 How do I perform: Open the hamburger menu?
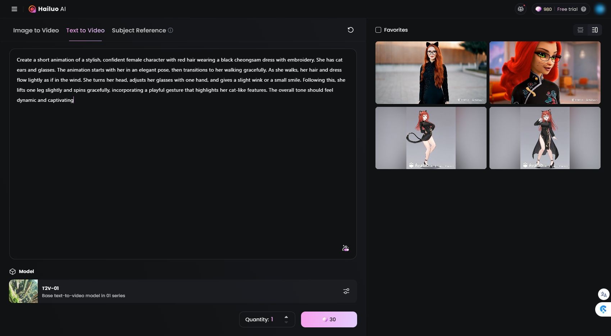[x=14, y=9]
